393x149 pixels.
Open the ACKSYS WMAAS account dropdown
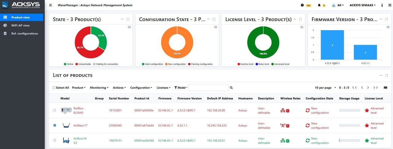pos(363,5)
